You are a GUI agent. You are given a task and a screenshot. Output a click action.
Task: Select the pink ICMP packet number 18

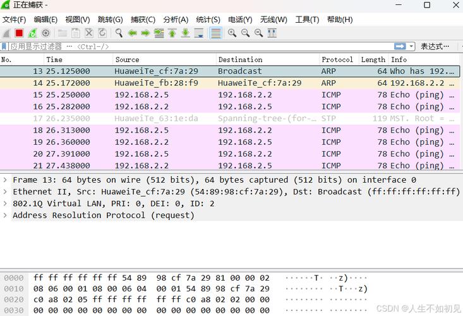(231, 130)
